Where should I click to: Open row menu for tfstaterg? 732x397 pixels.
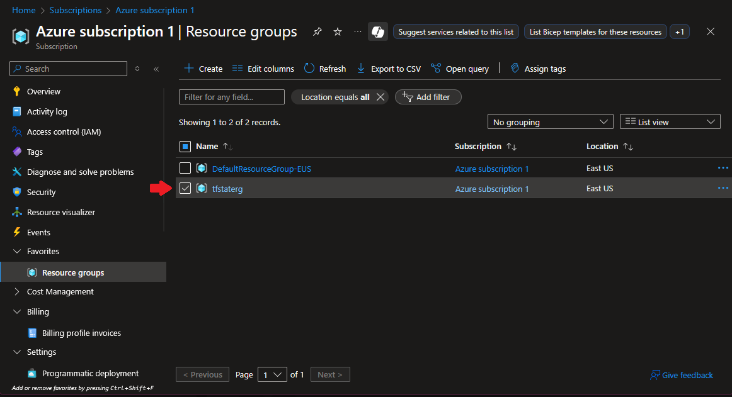point(723,188)
